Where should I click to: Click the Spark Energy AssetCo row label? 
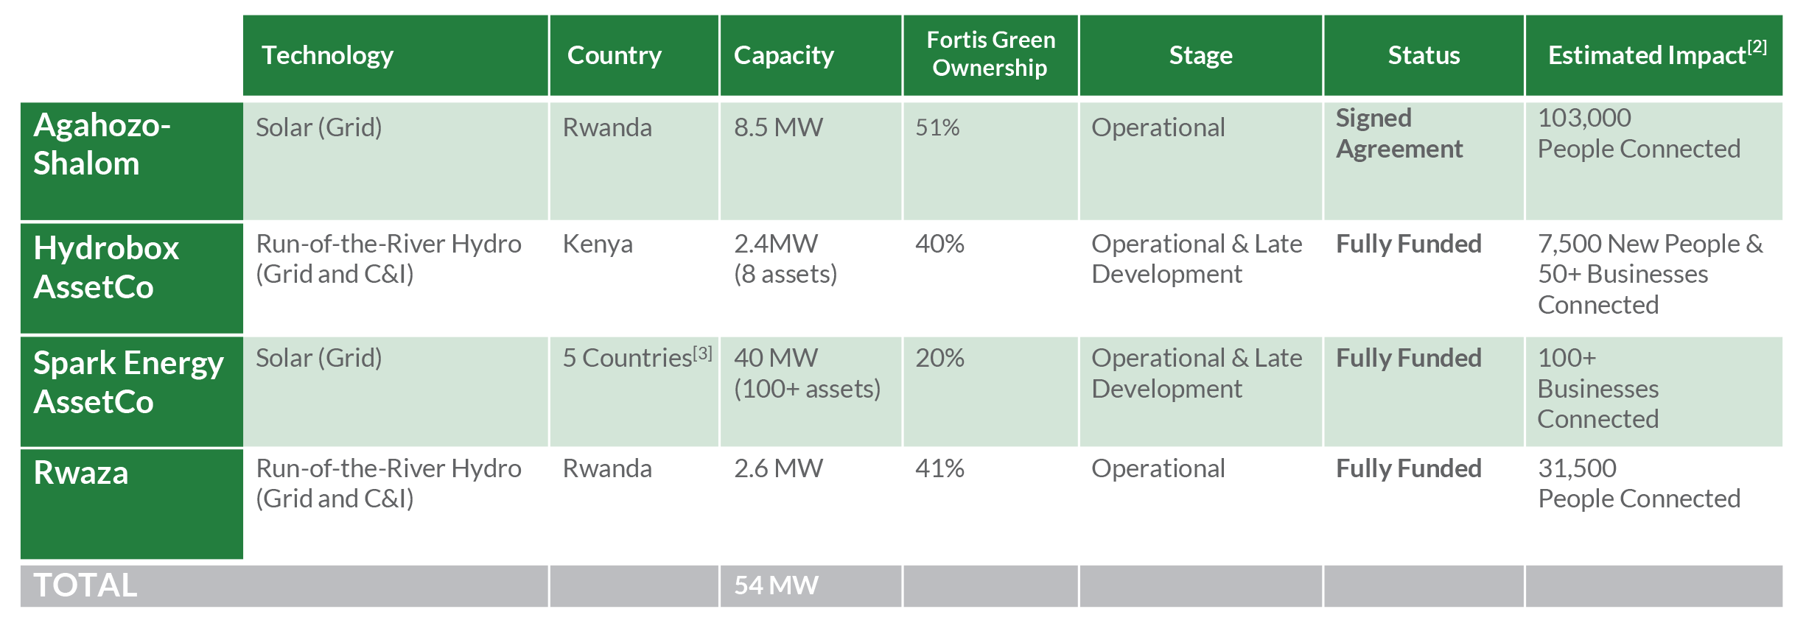tap(128, 382)
